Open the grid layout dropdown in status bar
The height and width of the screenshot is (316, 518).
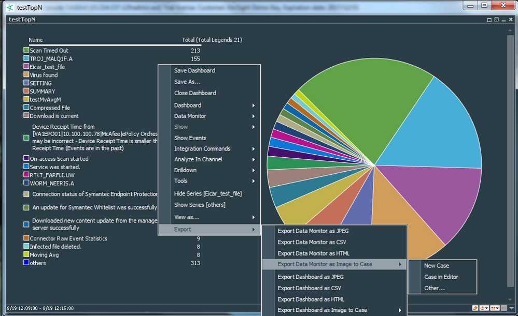pyautogui.click(x=495, y=308)
